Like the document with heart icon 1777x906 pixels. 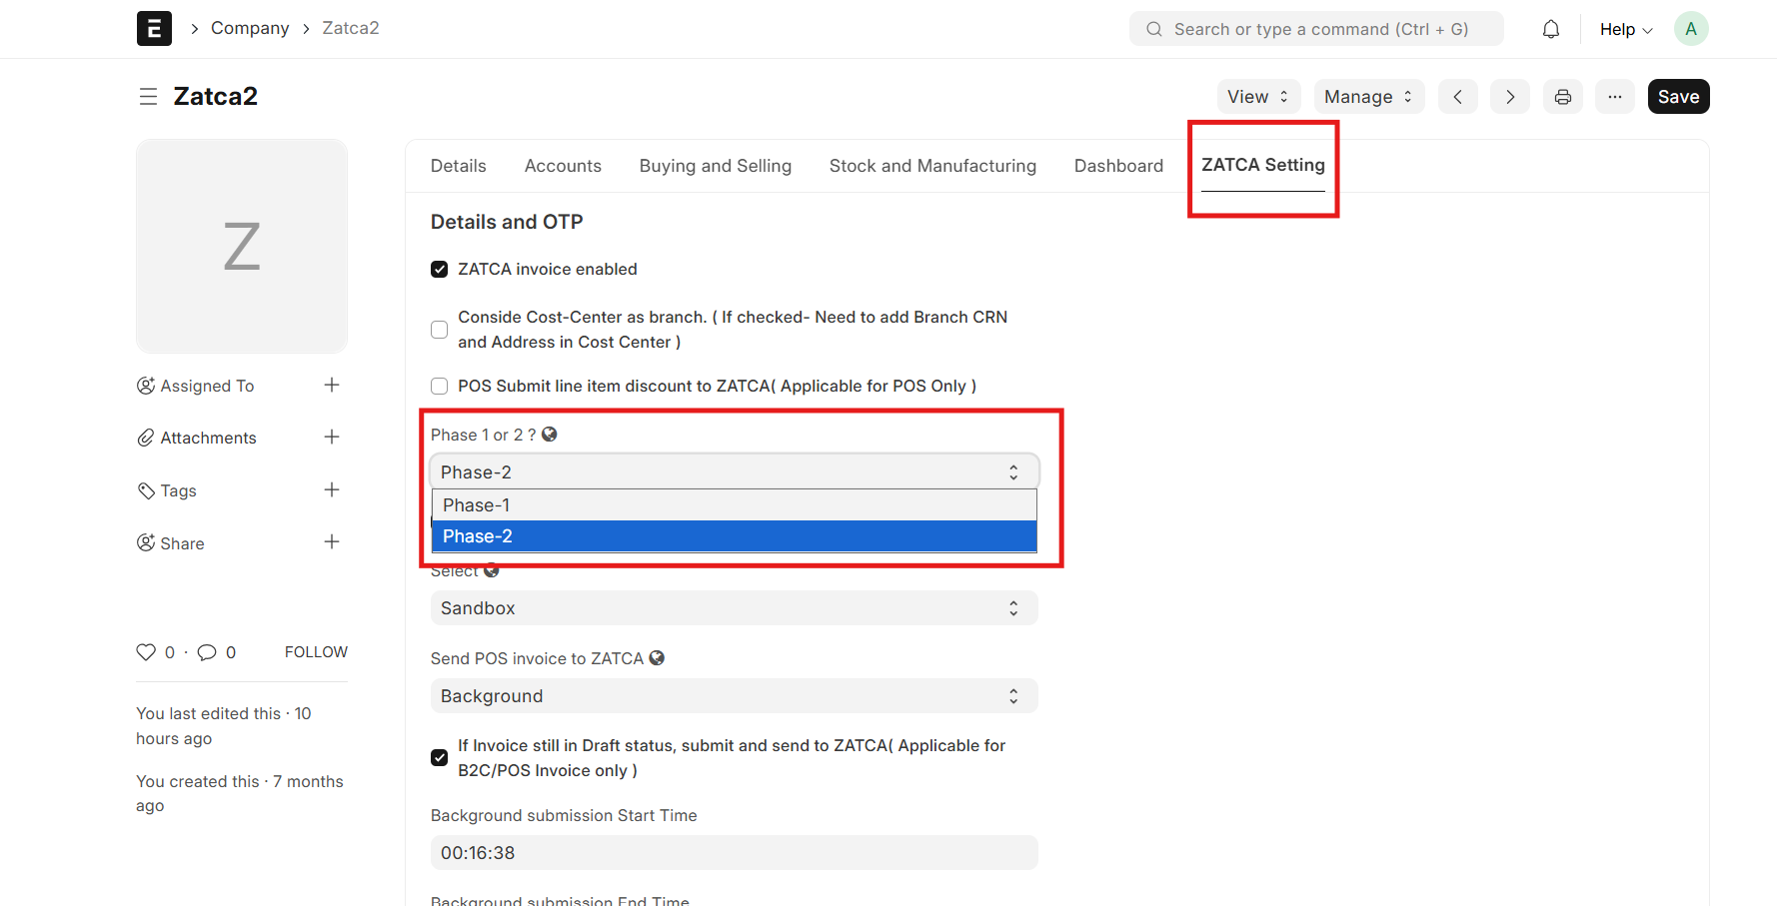146,652
